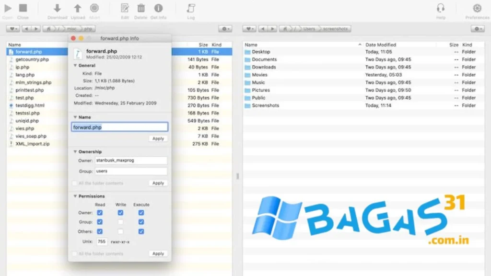The width and height of the screenshot is (491, 276).
Task: Toggle sort arrow on right Name column
Action: coord(360,45)
